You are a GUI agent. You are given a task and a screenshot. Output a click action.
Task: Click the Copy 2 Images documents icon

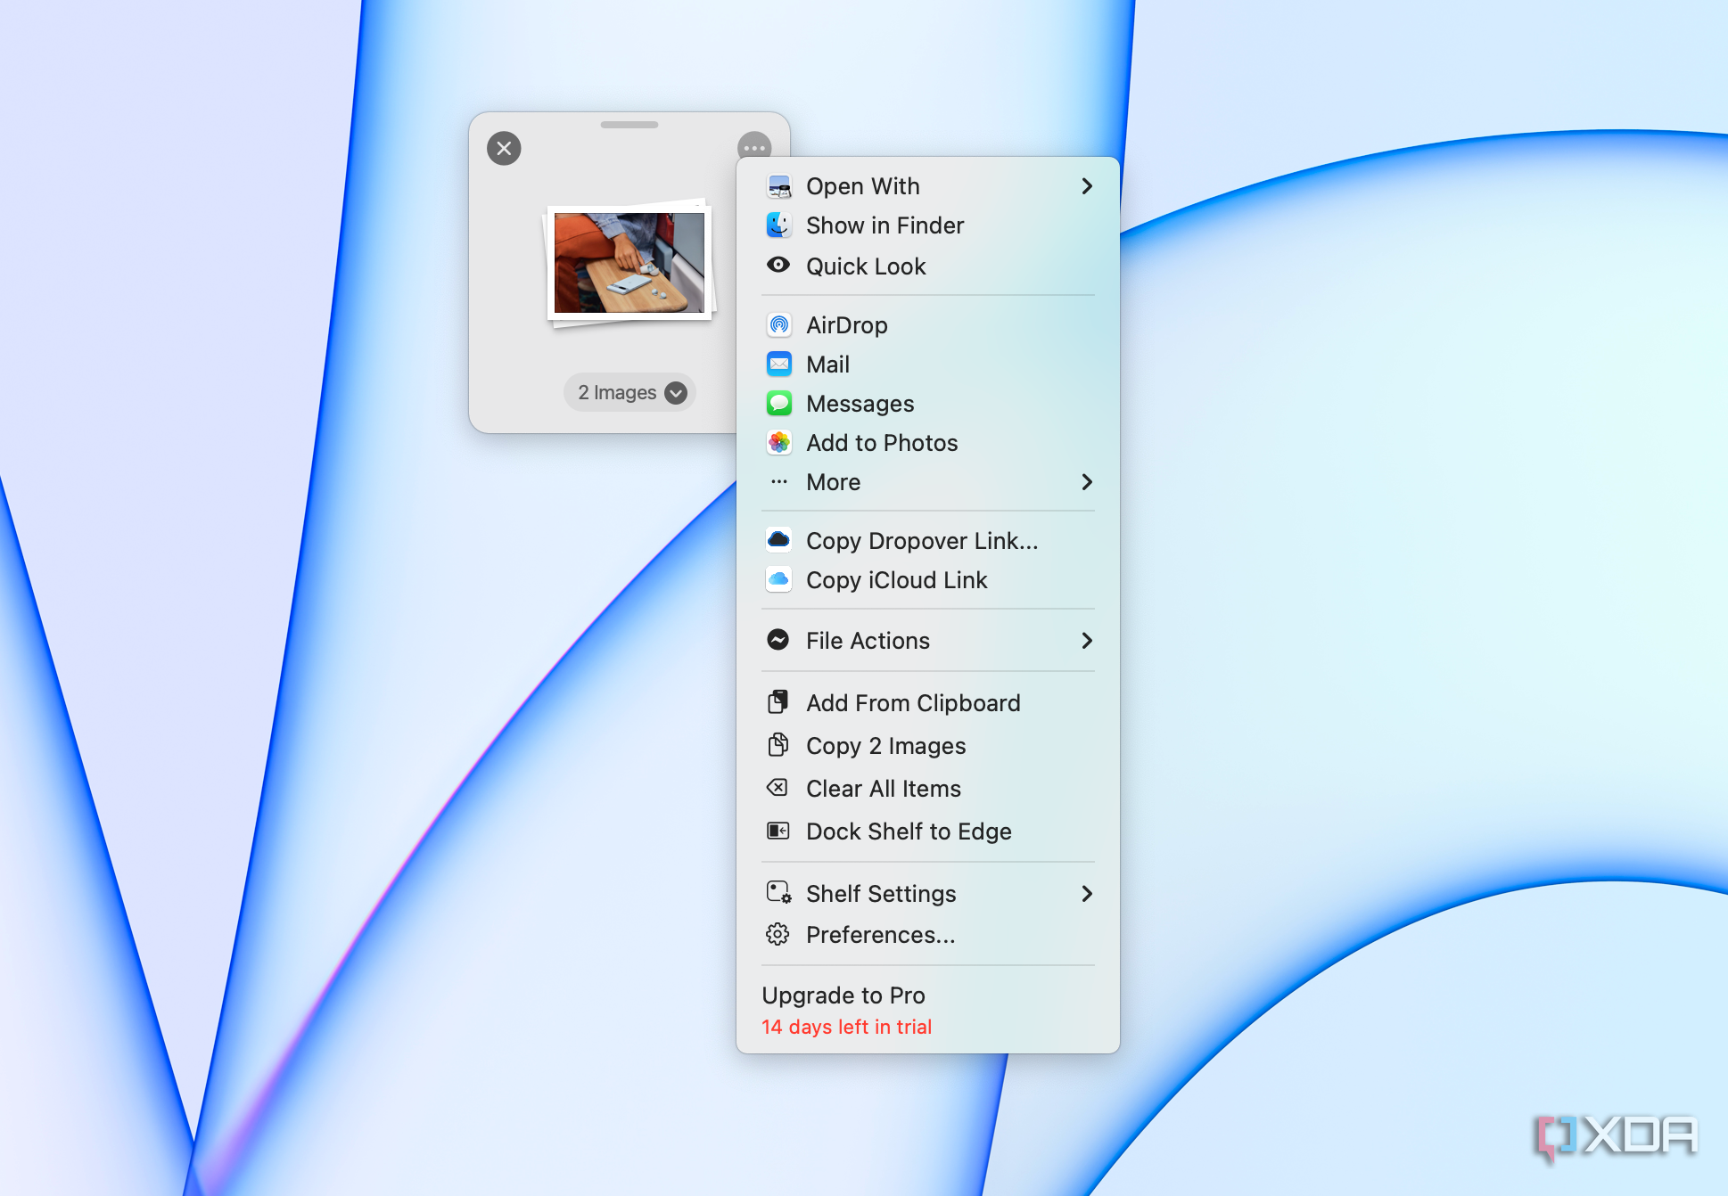[x=778, y=745]
